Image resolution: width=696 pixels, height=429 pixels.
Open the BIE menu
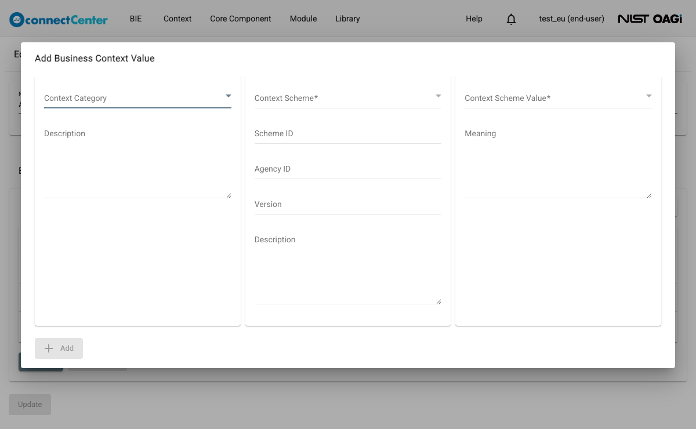click(x=136, y=19)
